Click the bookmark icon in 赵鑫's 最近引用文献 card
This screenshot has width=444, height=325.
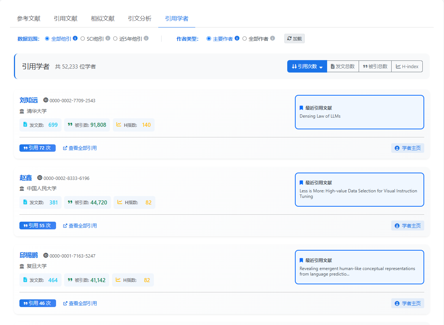302,182
